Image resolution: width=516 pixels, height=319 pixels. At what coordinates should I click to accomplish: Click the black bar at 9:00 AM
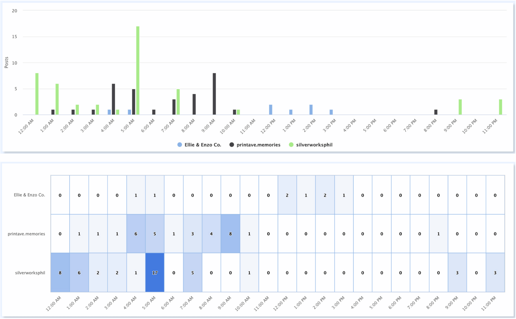coord(214,94)
